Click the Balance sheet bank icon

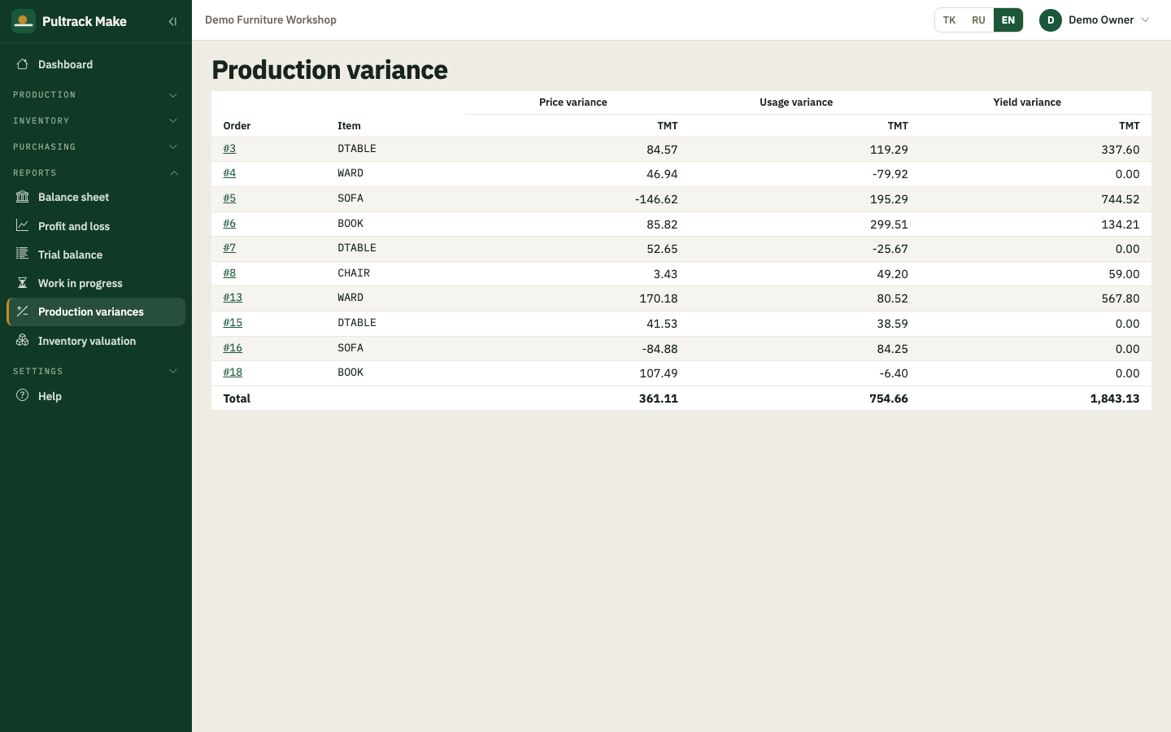tap(23, 197)
